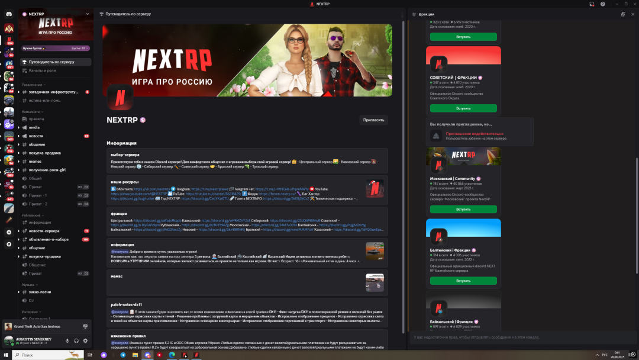This screenshot has width=639, height=360.
Task: Open the наши-ресурсы card thumbnail image
Action: (x=375, y=188)
